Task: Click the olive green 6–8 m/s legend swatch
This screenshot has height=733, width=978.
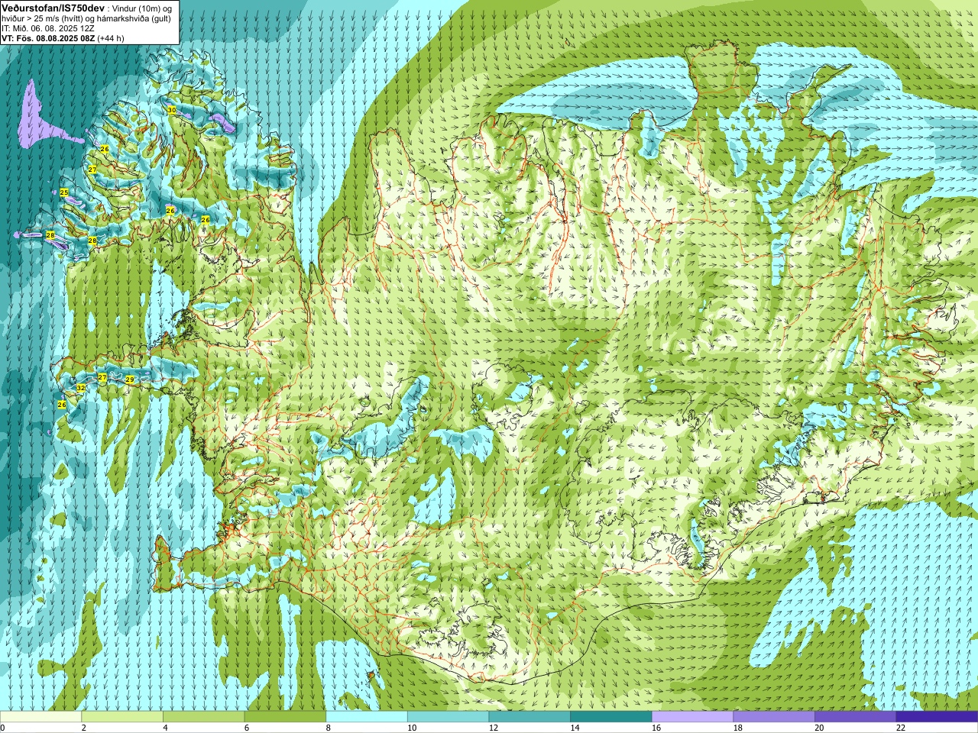Action: (x=285, y=717)
